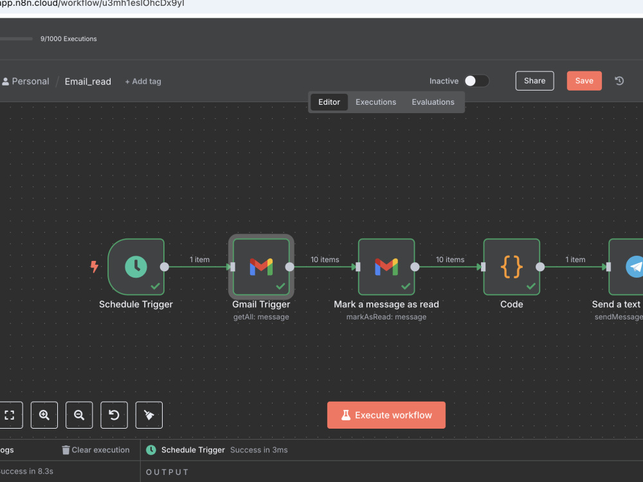Click the 'getAll: message' subtitle
This screenshot has height=482, width=643.
261,317
